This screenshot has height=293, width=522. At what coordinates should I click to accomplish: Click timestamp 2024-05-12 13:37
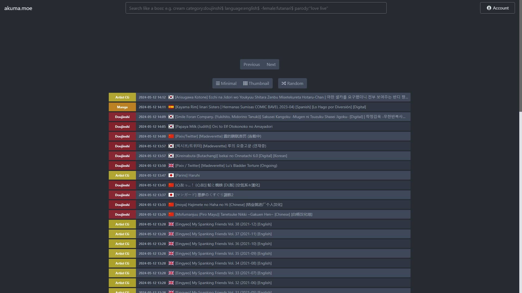click(x=152, y=195)
